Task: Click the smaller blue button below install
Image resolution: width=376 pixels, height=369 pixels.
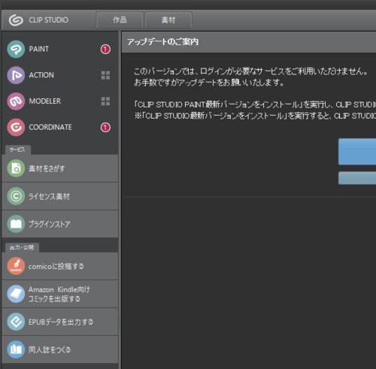Action: (x=357, y=178)
